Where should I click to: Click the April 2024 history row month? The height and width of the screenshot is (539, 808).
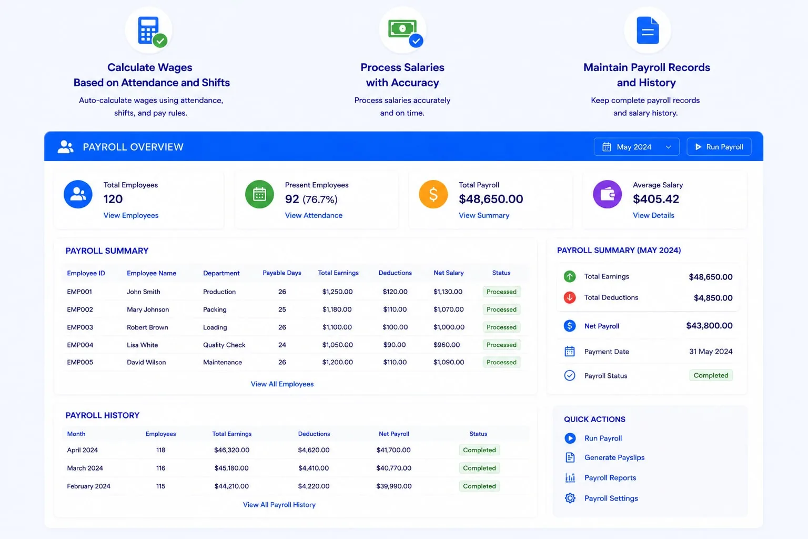click(83, 450)
